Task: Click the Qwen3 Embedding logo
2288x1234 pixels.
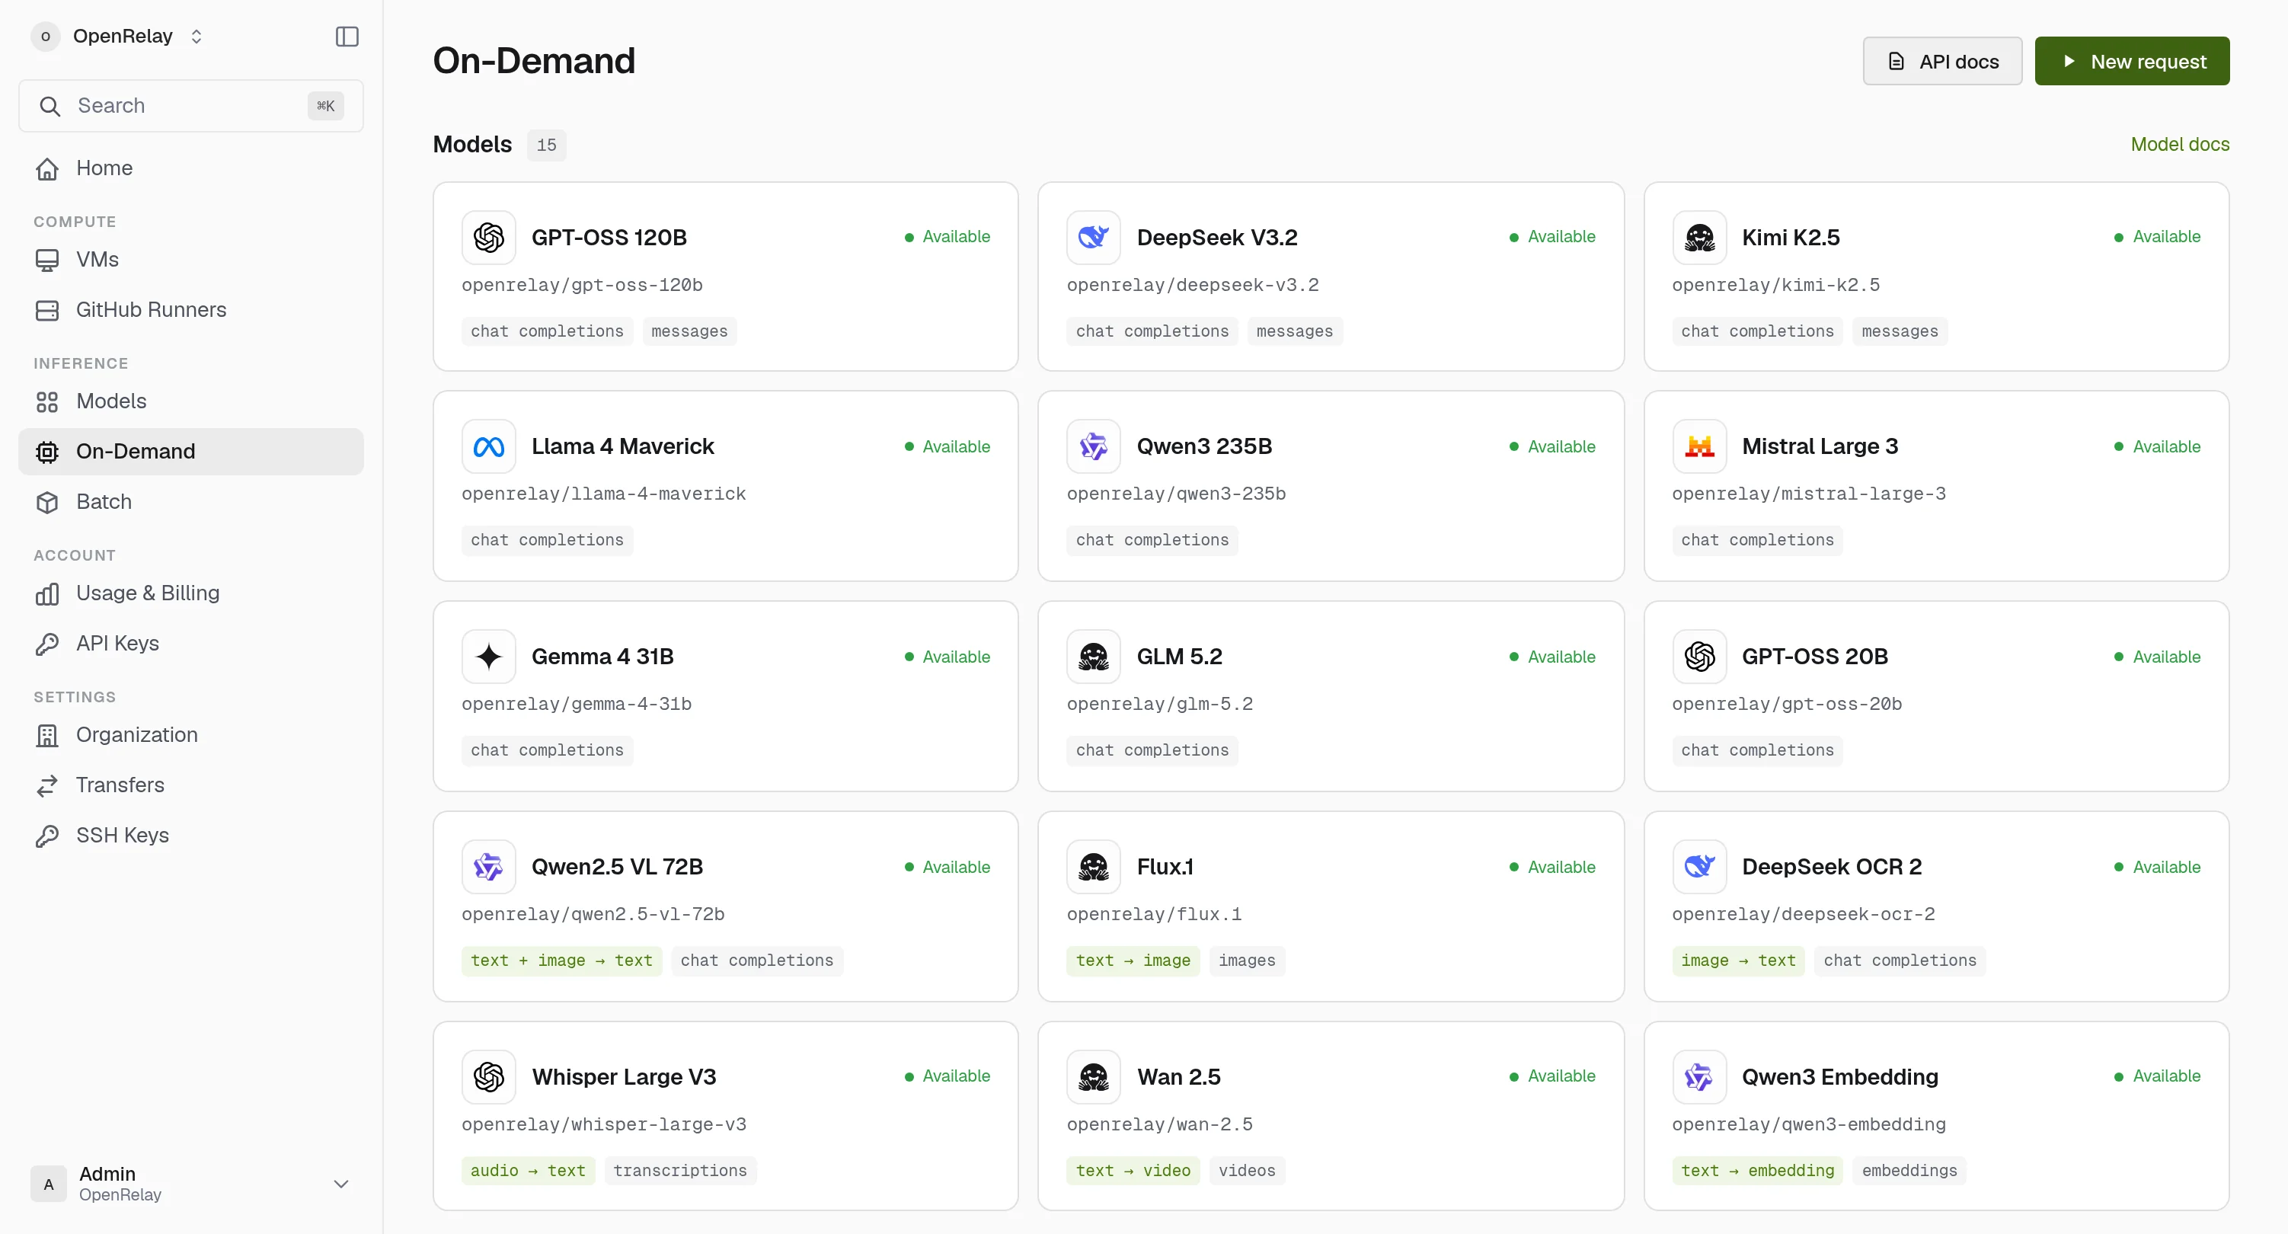Action: point(1699,1077)
